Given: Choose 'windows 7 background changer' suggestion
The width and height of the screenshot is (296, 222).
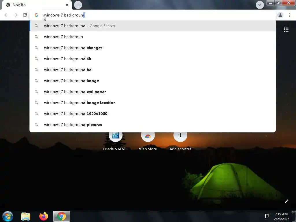Looking at the screenshot, I should tap(153, 48).
